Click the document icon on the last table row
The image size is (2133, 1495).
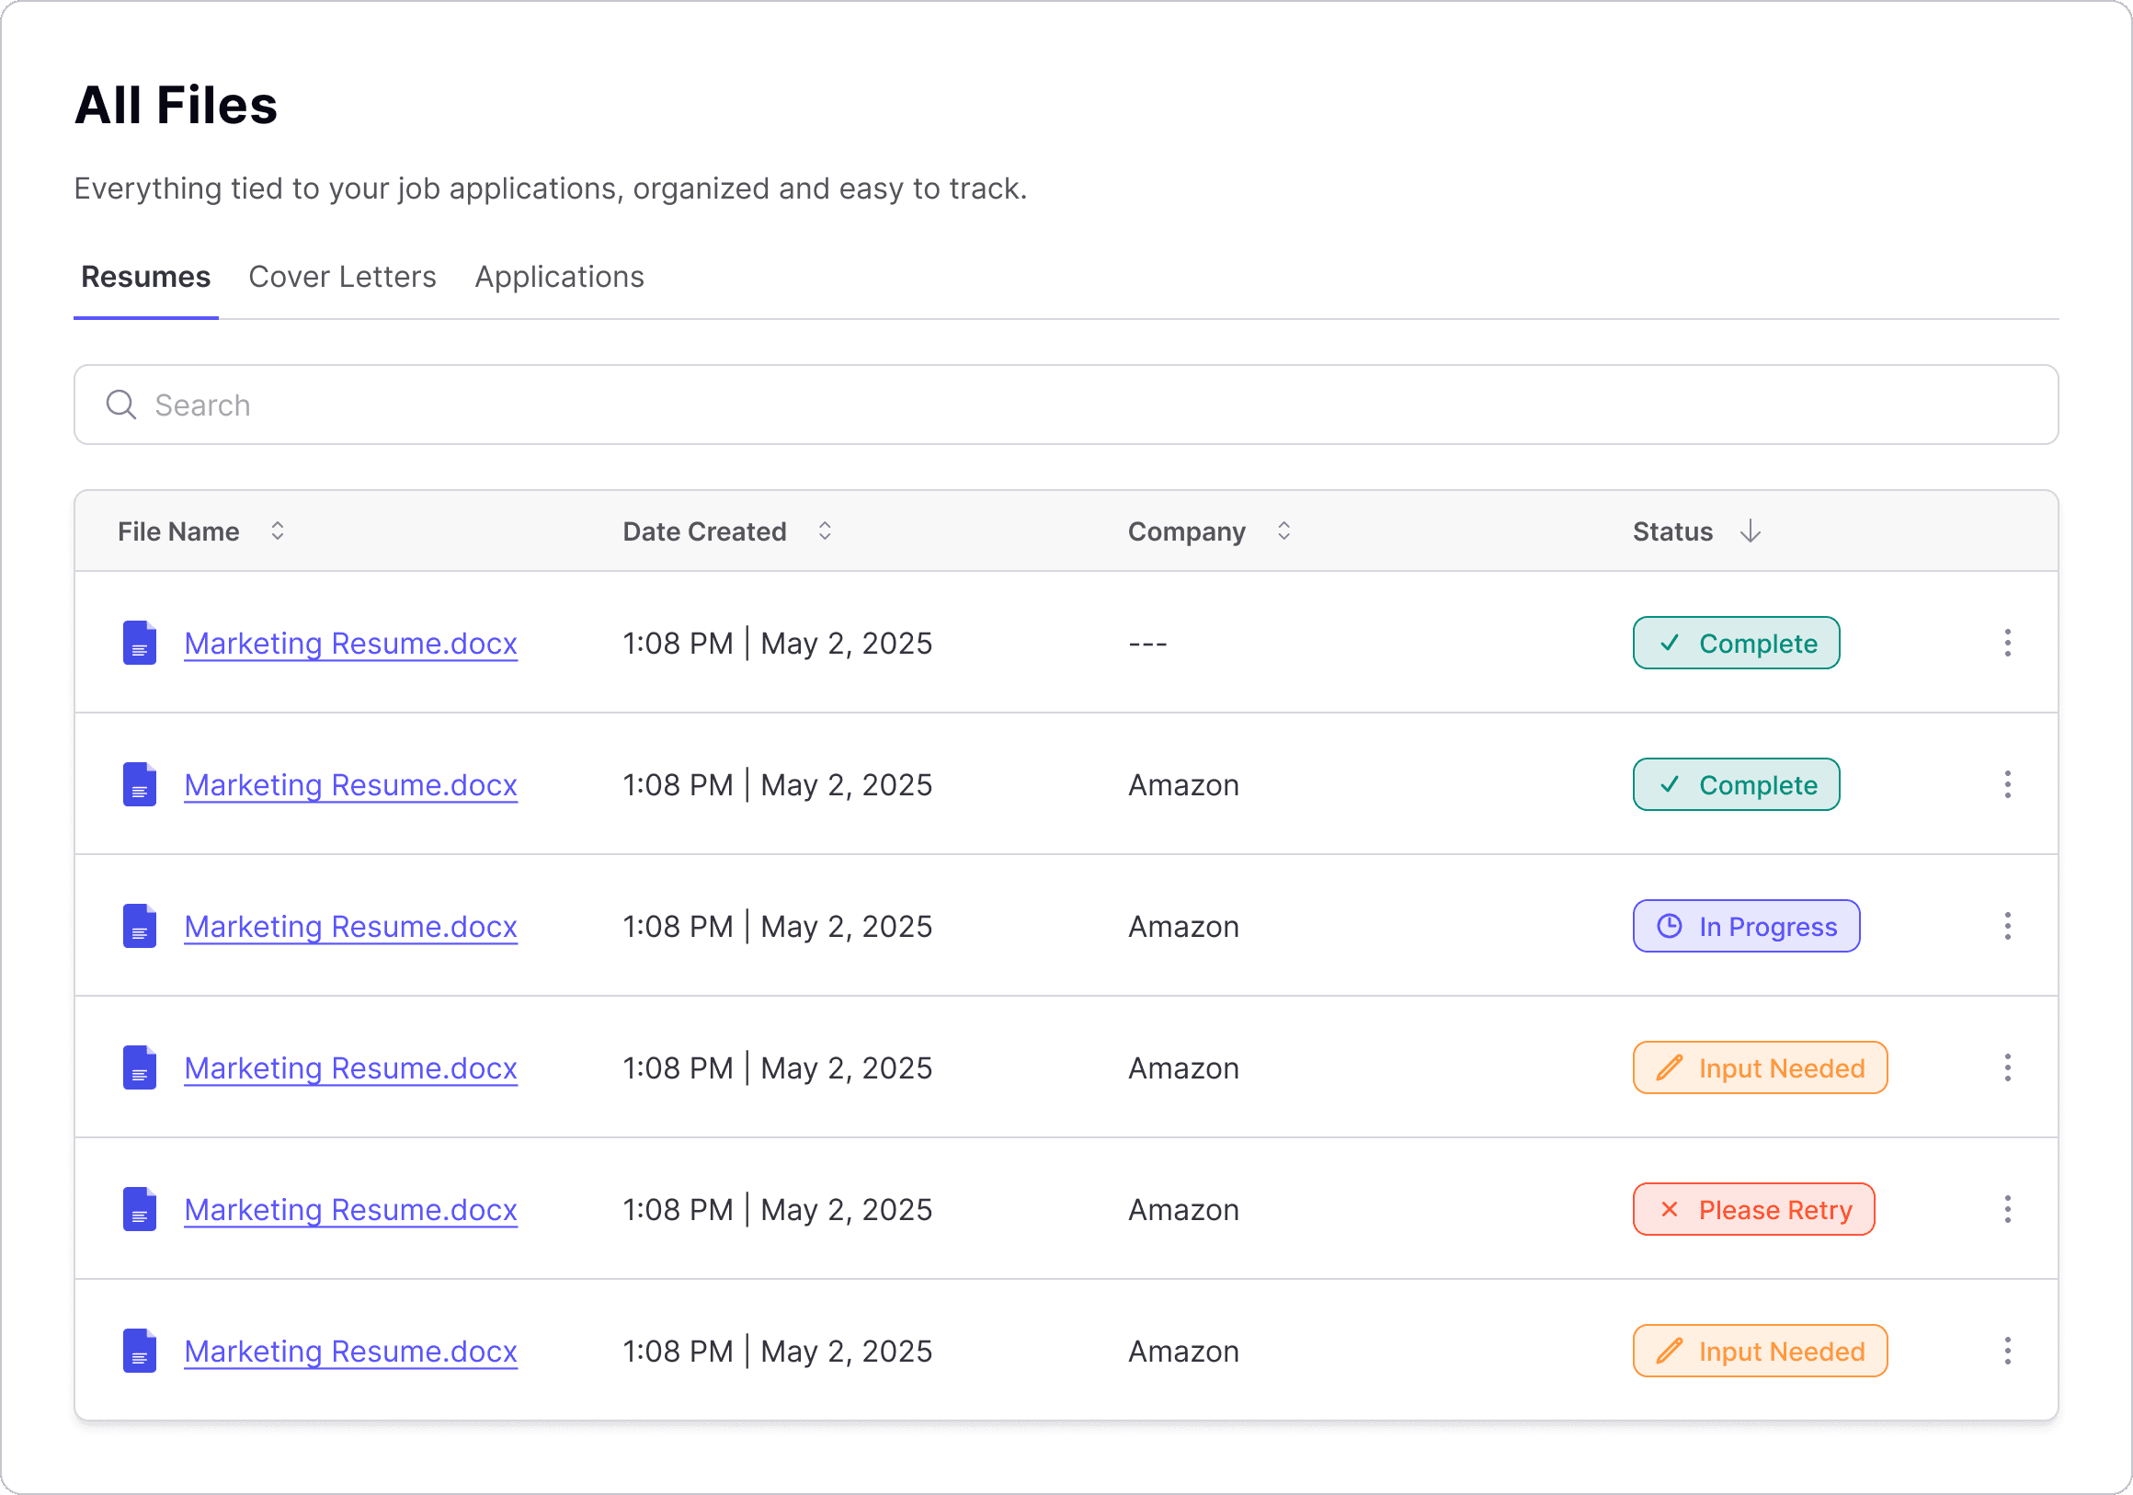click(x=140, y=1351)
